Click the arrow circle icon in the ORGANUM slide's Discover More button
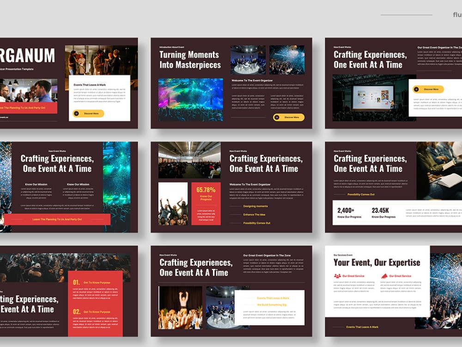The height and width of the screenshot is (347, 462). pyautogui.click(x=77, y=113)
